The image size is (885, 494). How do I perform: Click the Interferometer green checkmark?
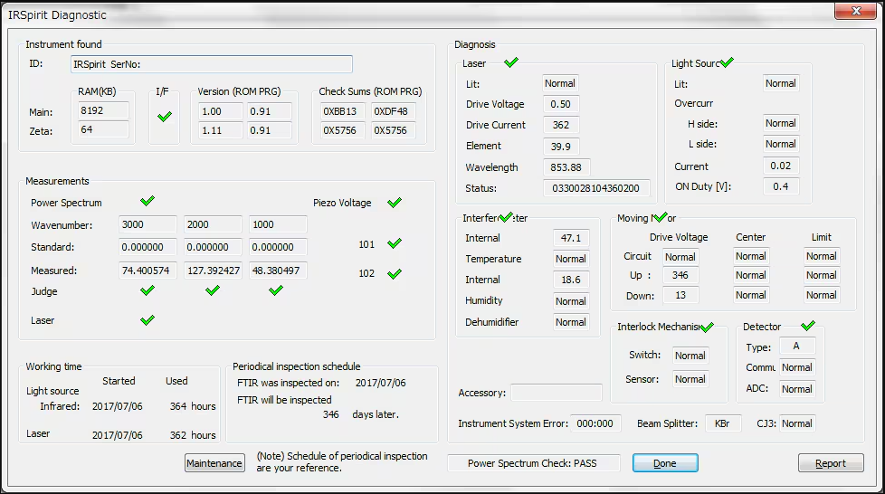coord(506,217)
